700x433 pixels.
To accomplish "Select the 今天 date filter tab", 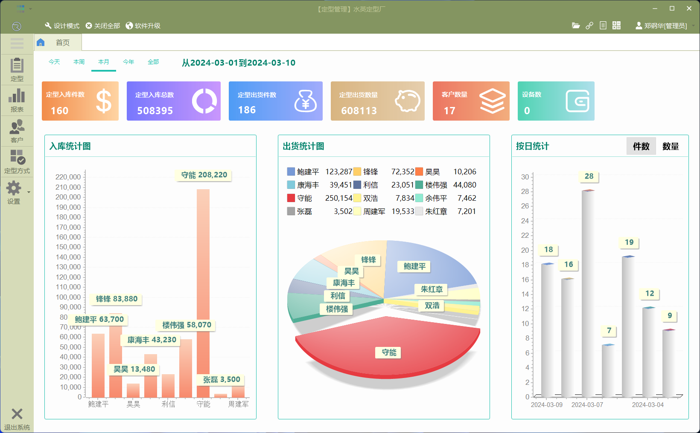I will [54, 62].
